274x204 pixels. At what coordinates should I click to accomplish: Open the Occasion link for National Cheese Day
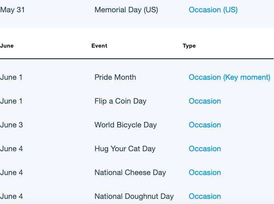pyautogui.click(x=205, y=173)
